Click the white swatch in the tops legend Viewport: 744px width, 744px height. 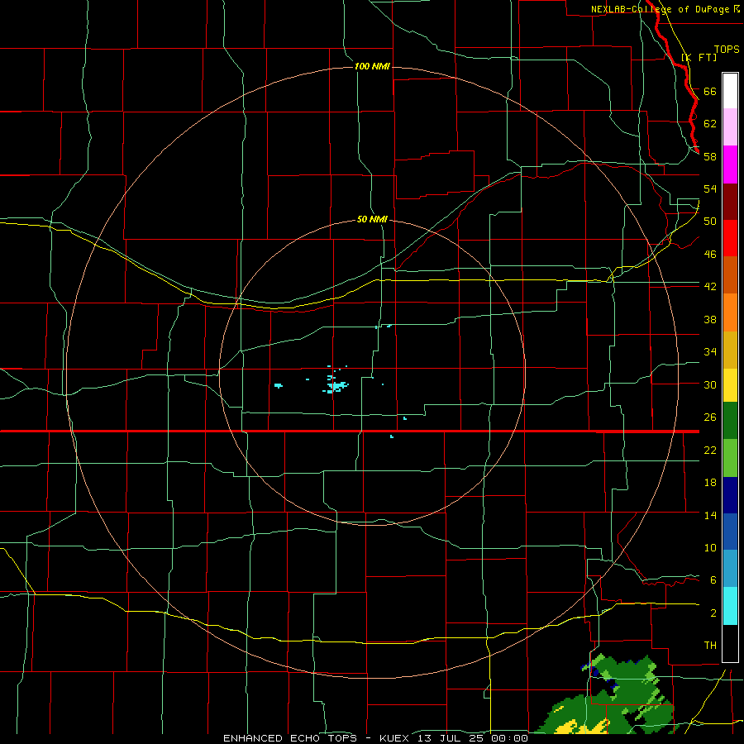pyautogui.click(x=730, y=91)
